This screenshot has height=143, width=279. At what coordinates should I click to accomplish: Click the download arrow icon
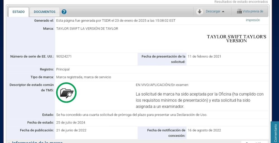point(199,11)
